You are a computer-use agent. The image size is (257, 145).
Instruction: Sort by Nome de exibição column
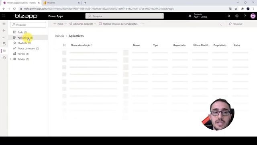[82, 45]
